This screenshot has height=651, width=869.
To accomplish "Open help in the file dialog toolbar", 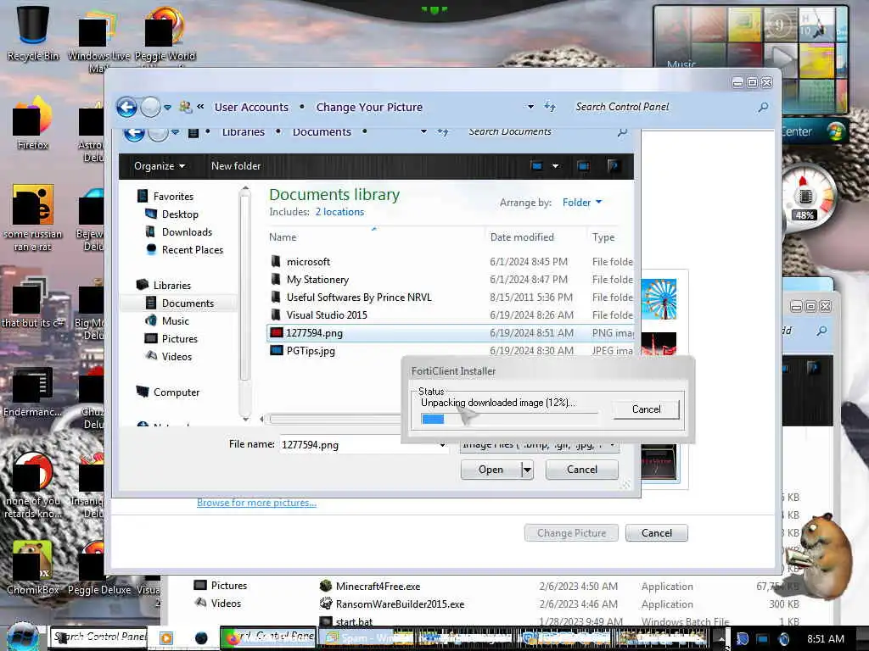I will click(614, 166).
